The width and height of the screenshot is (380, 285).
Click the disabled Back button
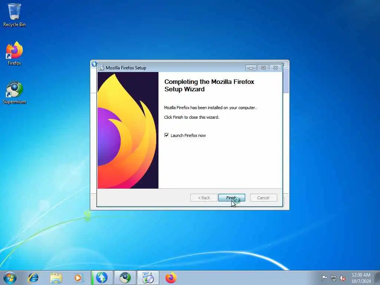tap(204, 198)
